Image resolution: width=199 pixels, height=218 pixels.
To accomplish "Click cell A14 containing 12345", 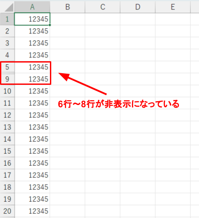I will 32,139.
